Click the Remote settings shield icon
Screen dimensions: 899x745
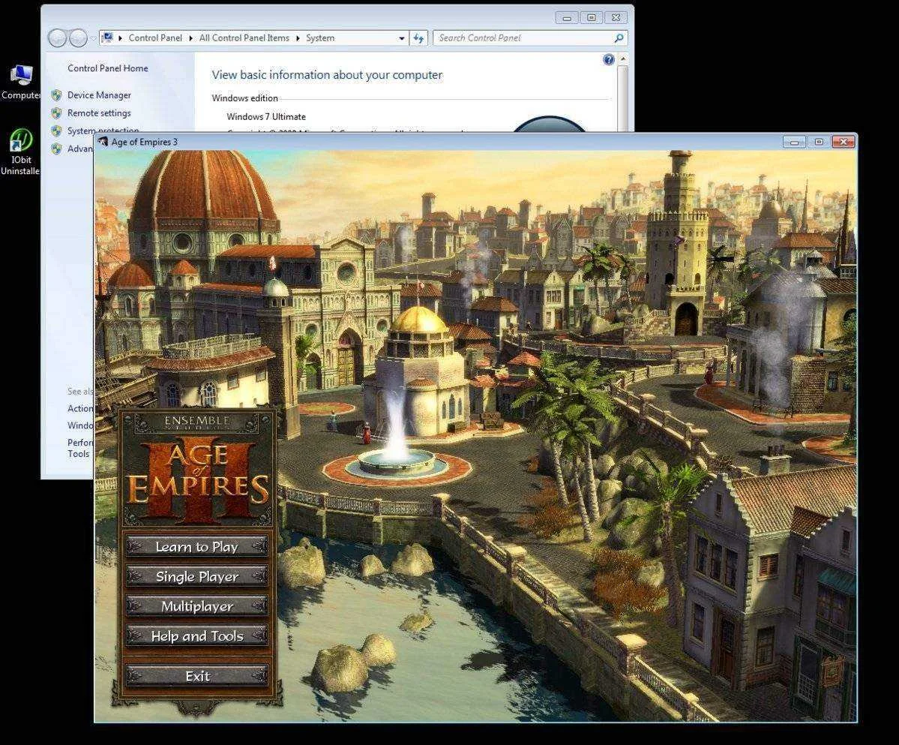pyautogui.click(x=56, y=113)
